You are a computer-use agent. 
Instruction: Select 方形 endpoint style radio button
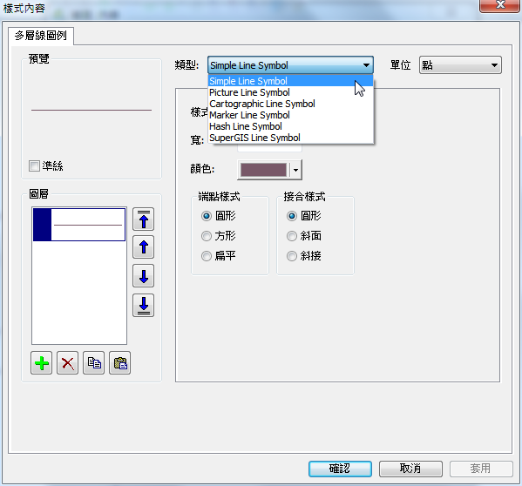pyautogui.click(x=207, y=236)
